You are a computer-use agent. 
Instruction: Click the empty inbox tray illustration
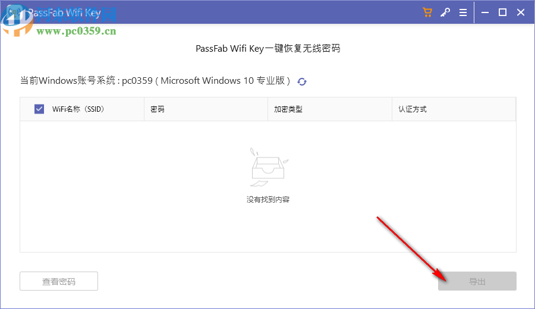(269, 168)
